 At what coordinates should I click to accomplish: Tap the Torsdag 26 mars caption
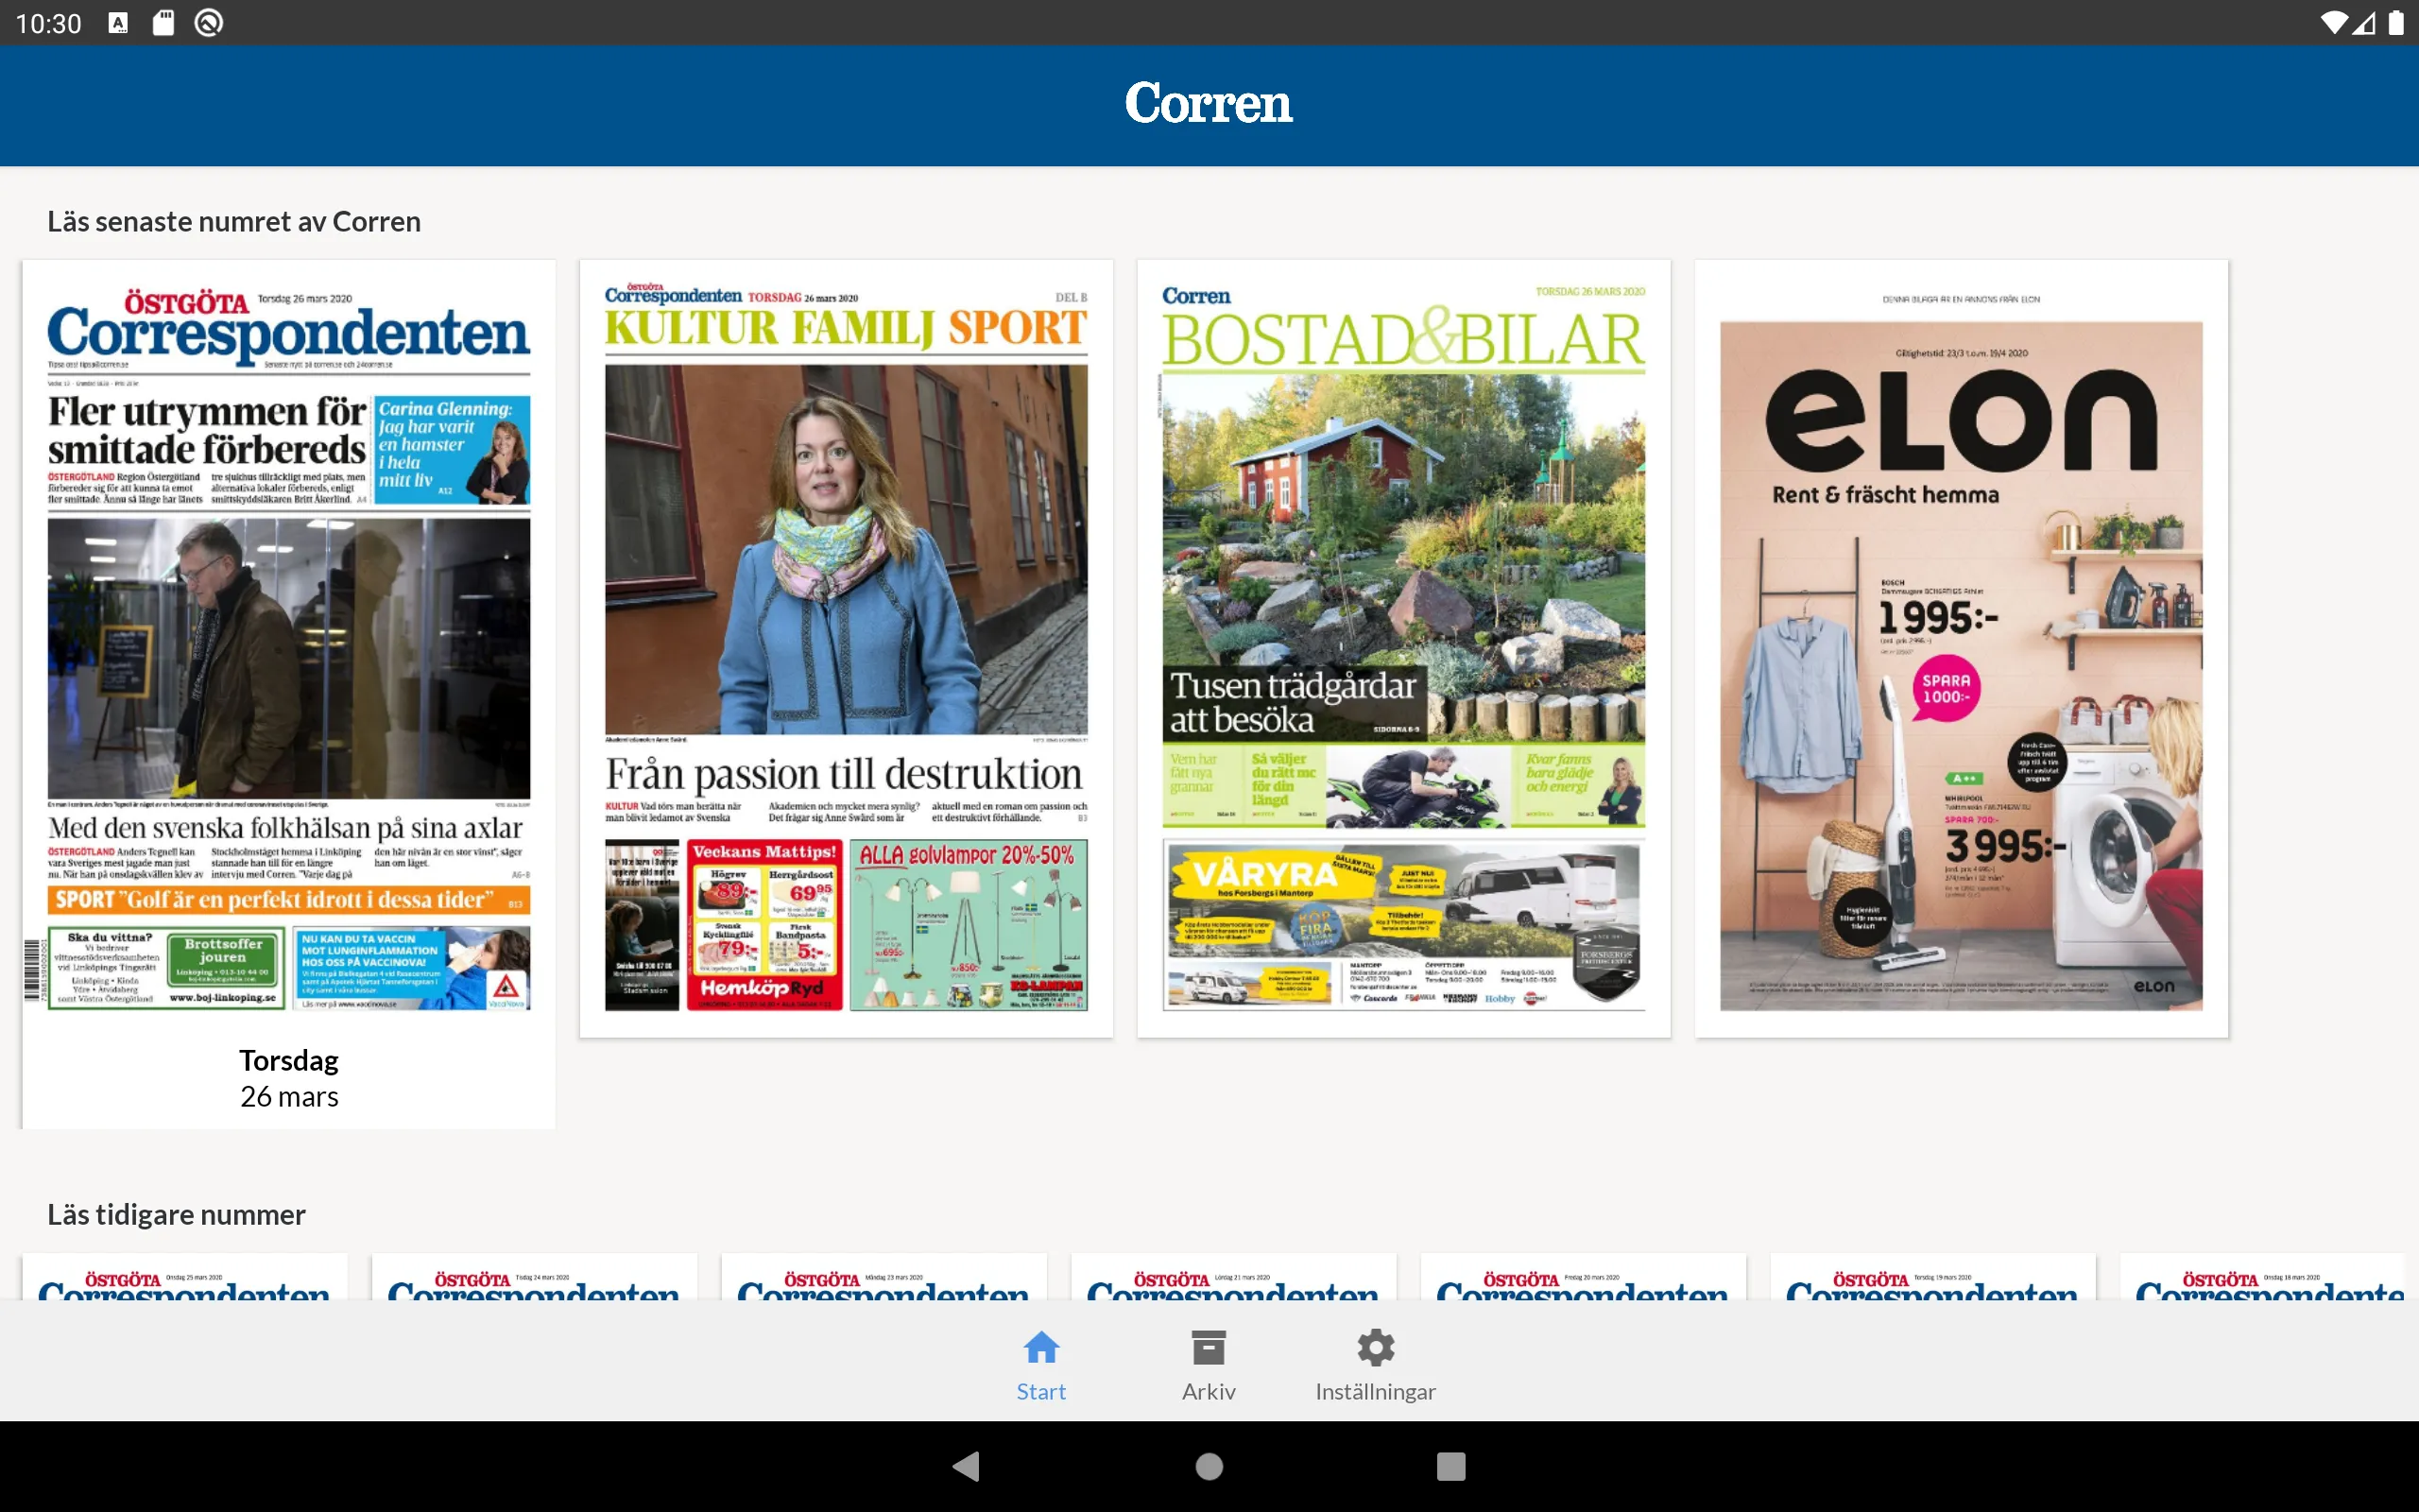[x=289, y=1078]
